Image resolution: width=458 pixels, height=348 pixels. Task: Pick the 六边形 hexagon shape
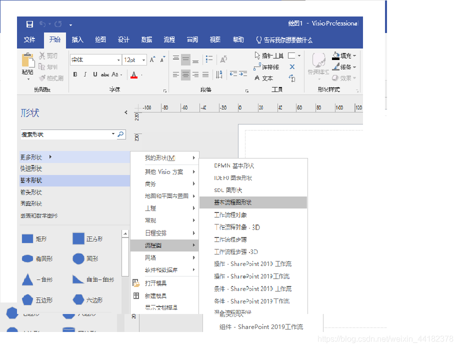tap(87, 300)
